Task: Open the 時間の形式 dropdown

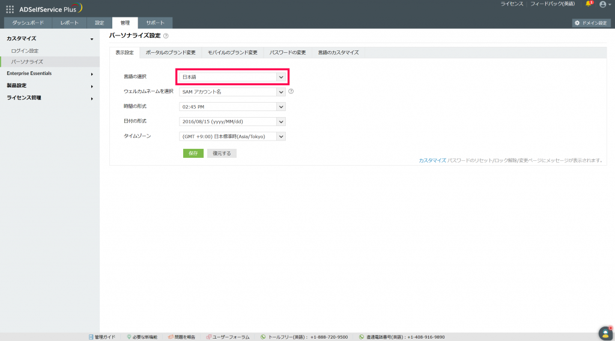Action: (232, 107)
